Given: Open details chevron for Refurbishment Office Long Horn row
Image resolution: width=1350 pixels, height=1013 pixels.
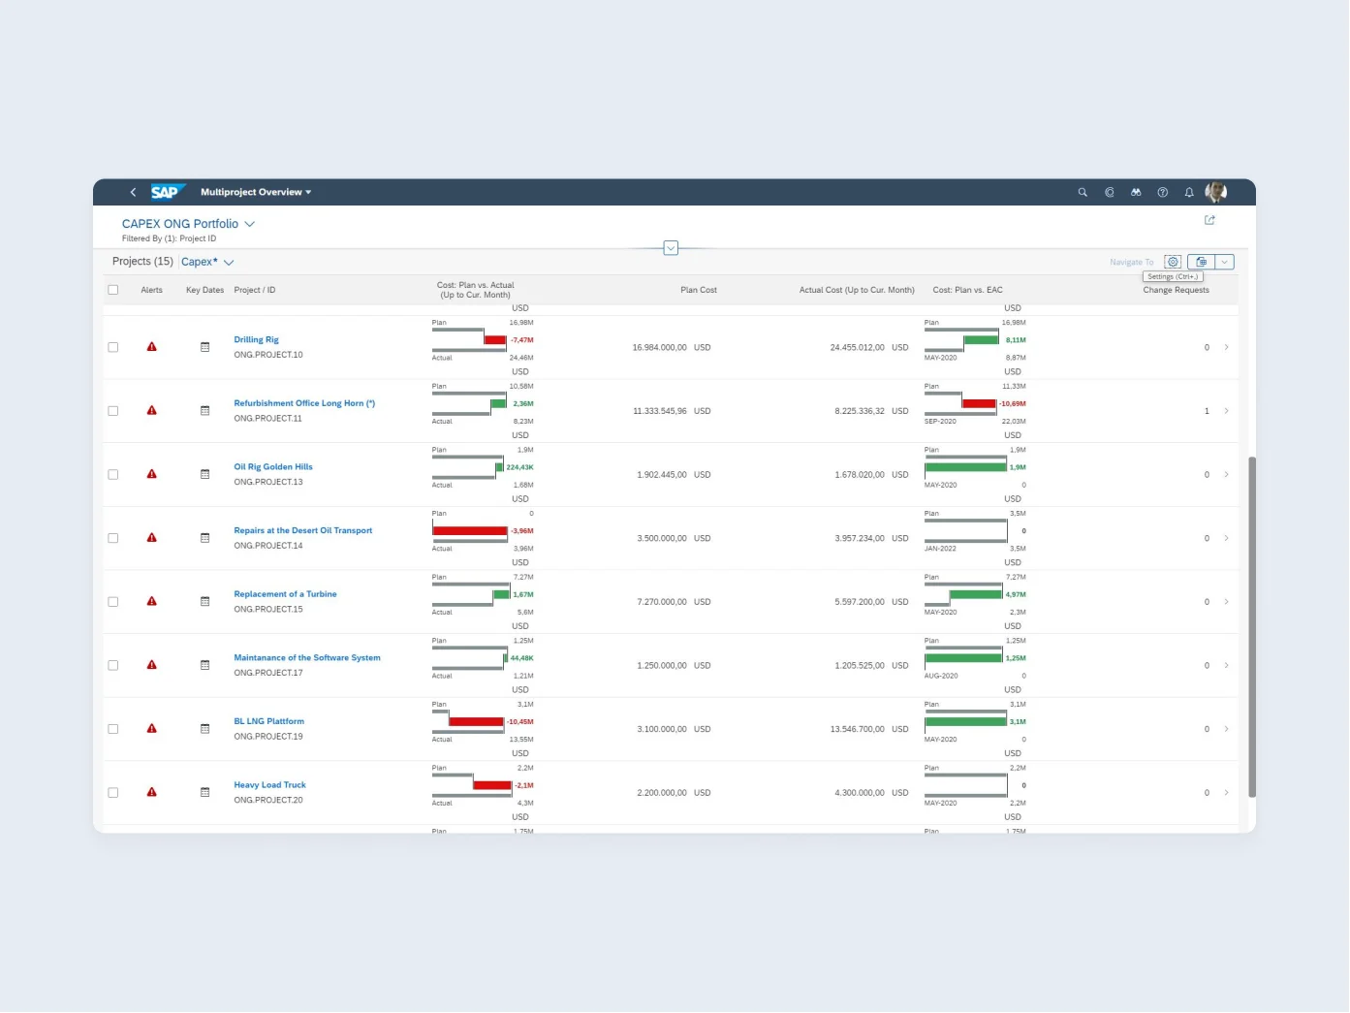Looking at the screenshot, I should pyautogui.click(x=1227, y=411).
